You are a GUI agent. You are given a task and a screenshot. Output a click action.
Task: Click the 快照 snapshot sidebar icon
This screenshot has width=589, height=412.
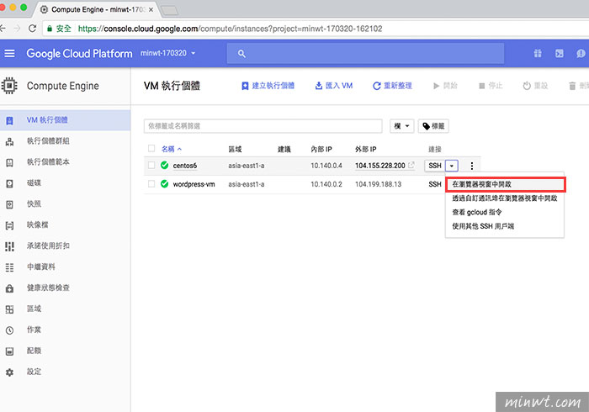(x=9, y=204)
